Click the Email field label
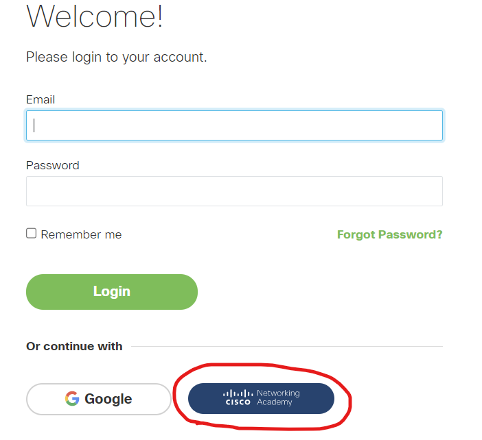This screenshot has height=440, width=482. 41,99
